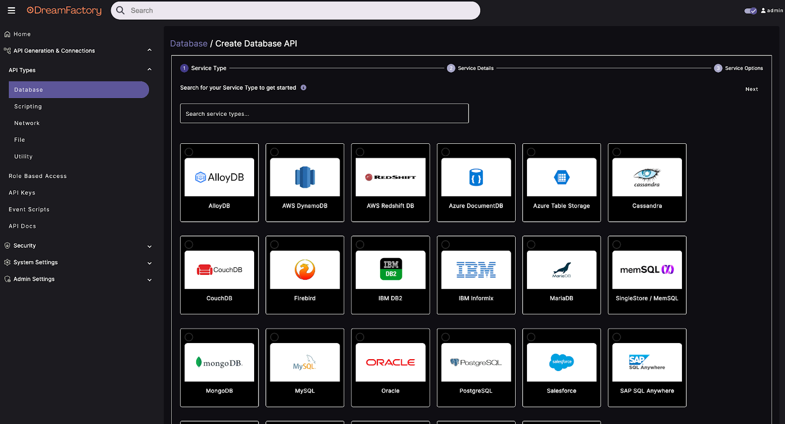Image resolution: width=785 pixels, height=424 pixels.
Task: Go to Role Based Access
Action: [x=38, y=176]
